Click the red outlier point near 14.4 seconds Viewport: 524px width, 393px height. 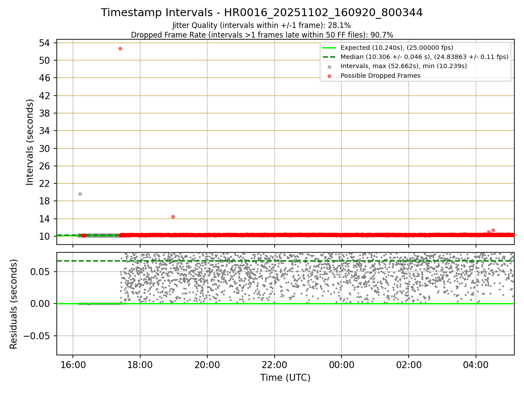[173, 217]
